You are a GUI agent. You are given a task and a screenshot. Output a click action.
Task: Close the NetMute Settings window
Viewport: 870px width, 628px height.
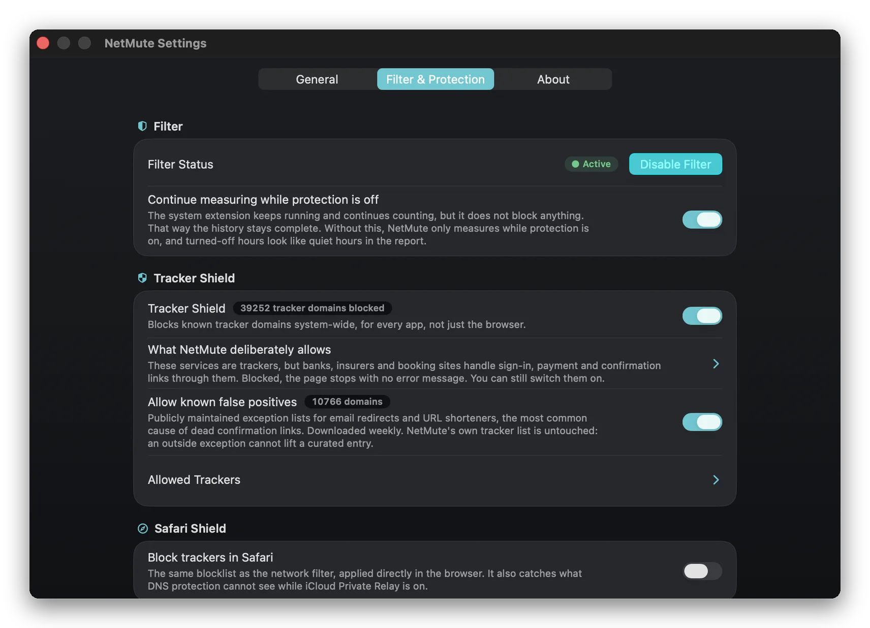tap(43, 43)
